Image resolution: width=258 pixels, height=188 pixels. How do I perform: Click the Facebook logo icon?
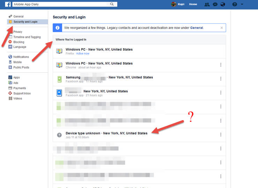pyautogui.click(x=8, y=4)
